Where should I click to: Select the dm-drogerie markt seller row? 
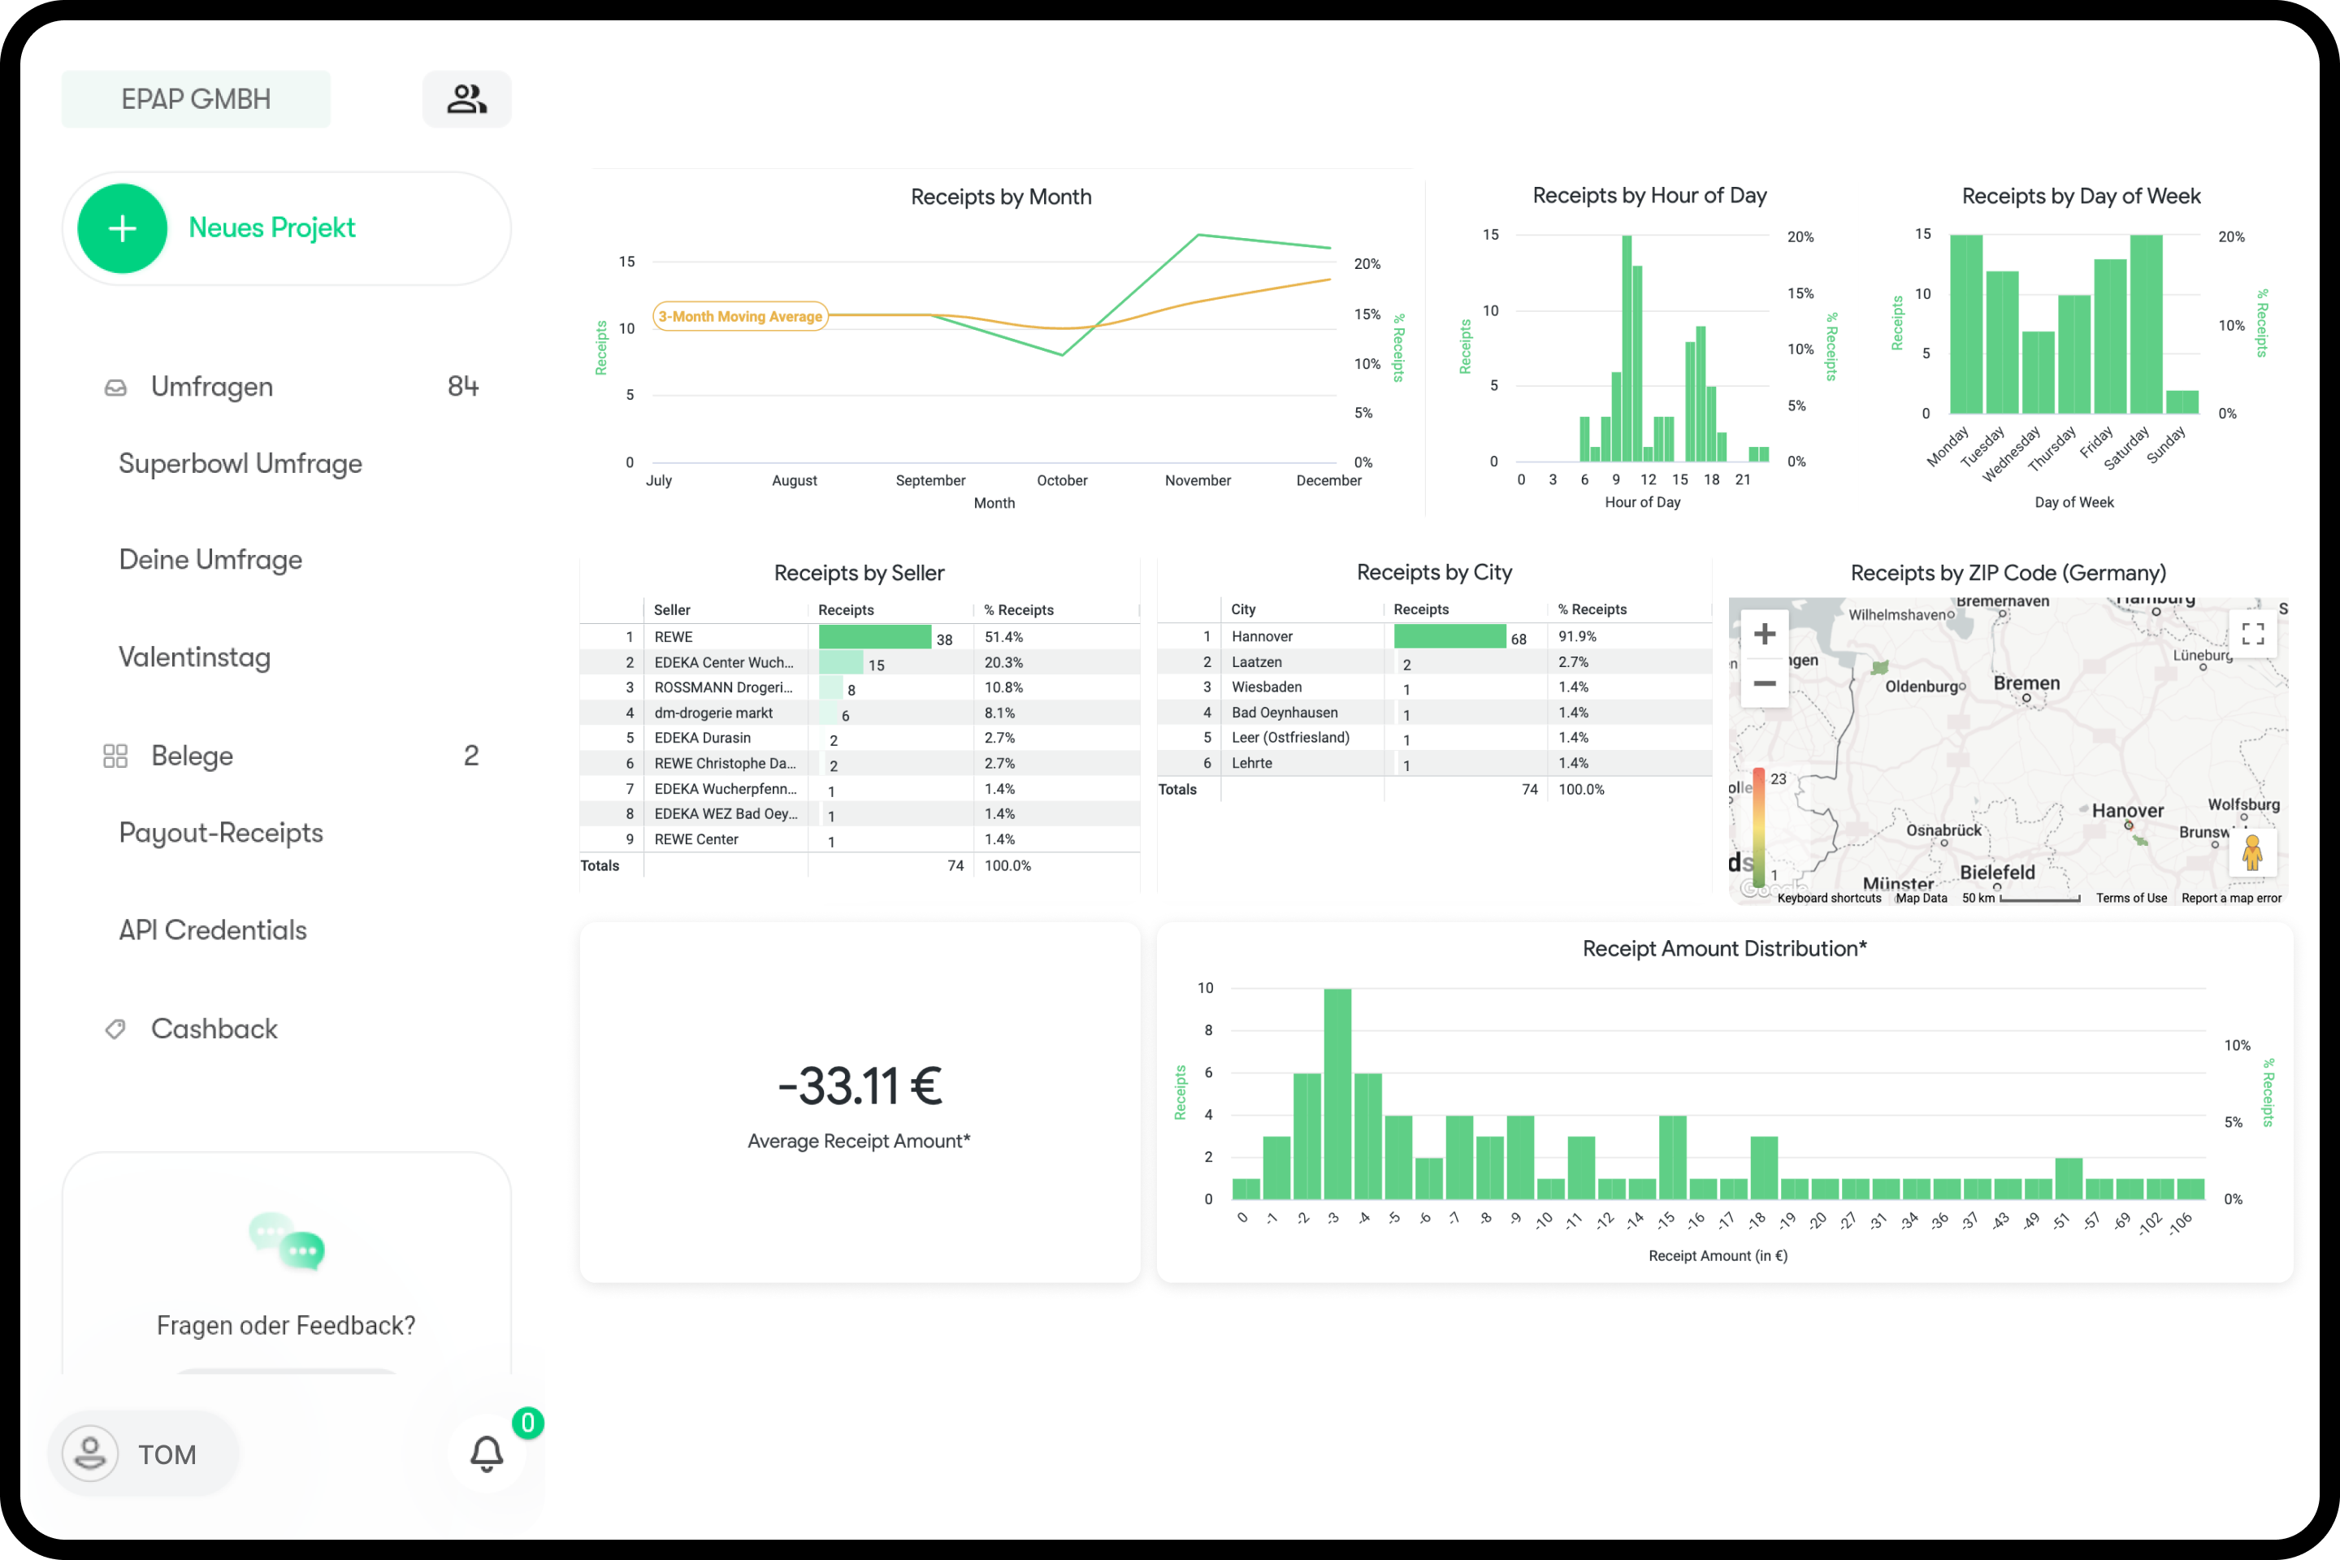tap(860, 713)
